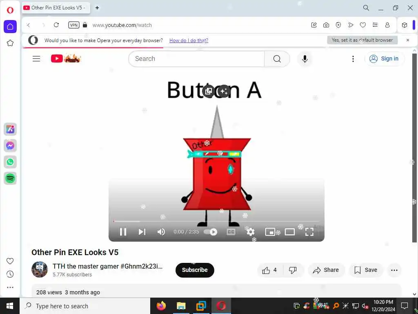418x314 pixels.
Task: Like this video
Action: (269, 270)
